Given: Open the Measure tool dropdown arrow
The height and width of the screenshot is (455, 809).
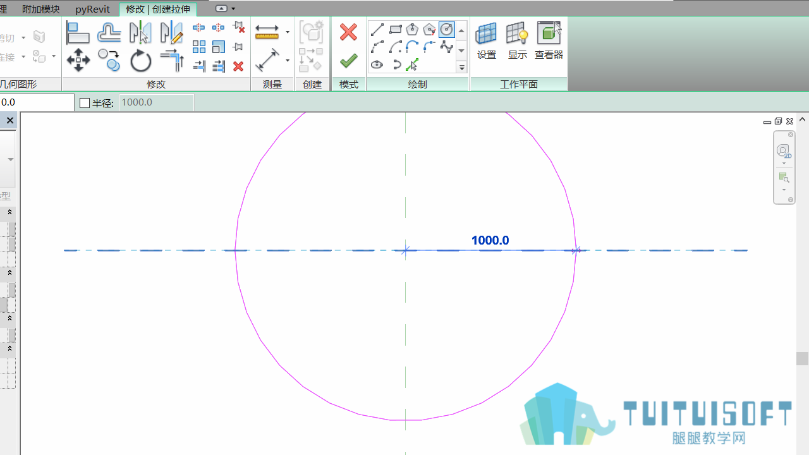Looking at the screenshot, I should coord(288,32).
